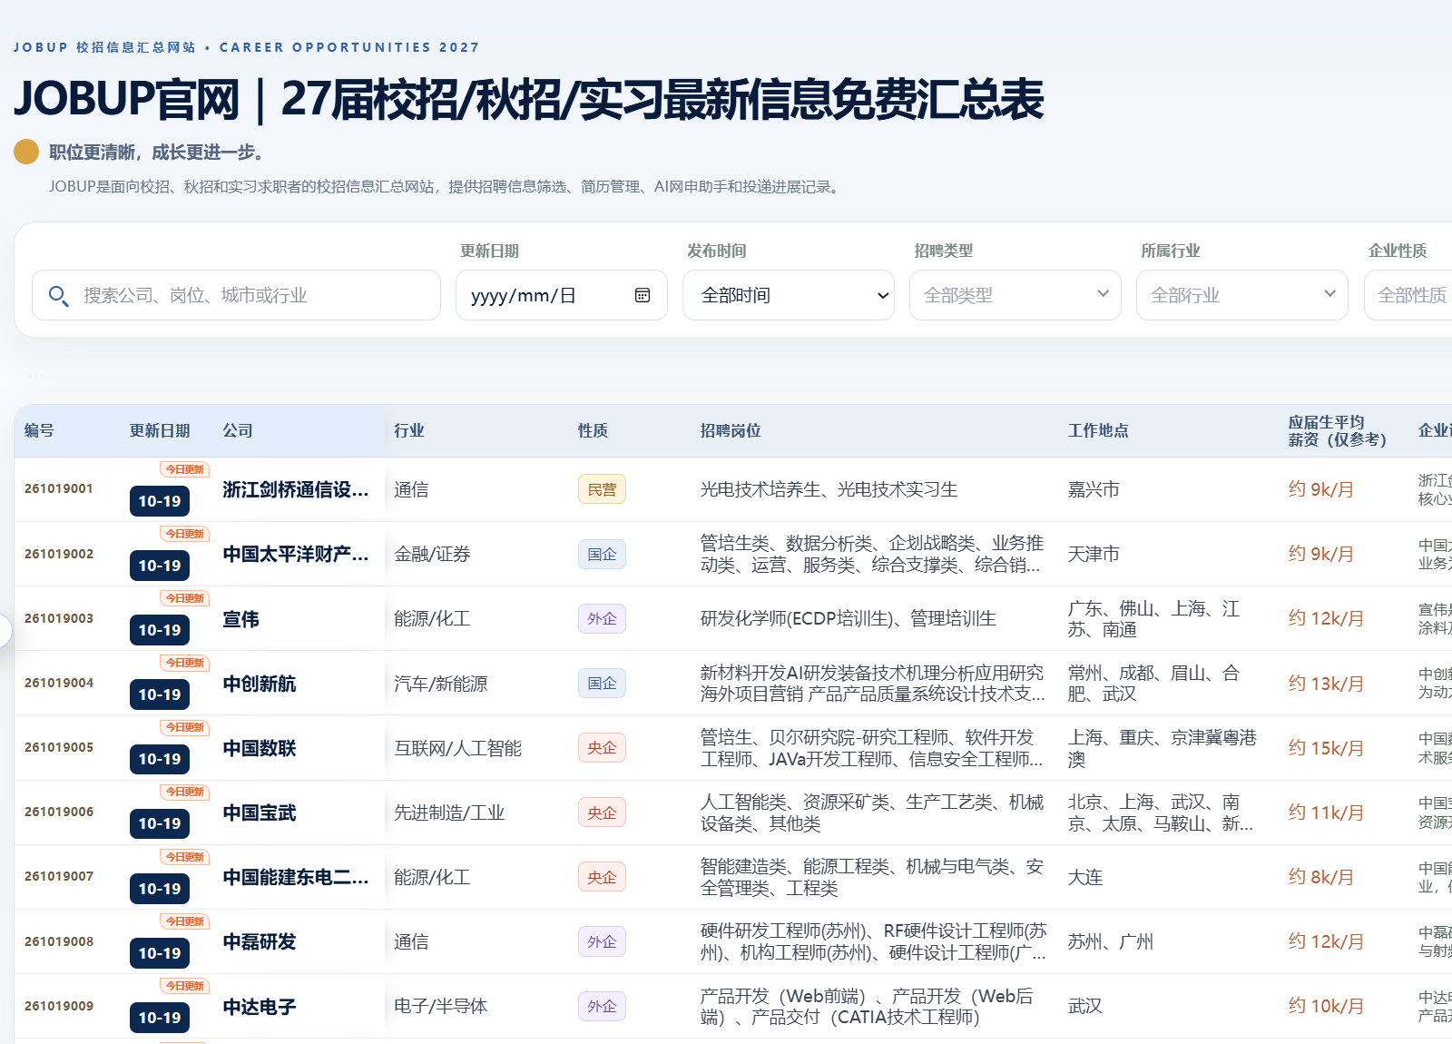1452x1044 pixels.
Task: Click positions 光电技术培养生、光电技术实习生
Action: click(x=829, y=489)
